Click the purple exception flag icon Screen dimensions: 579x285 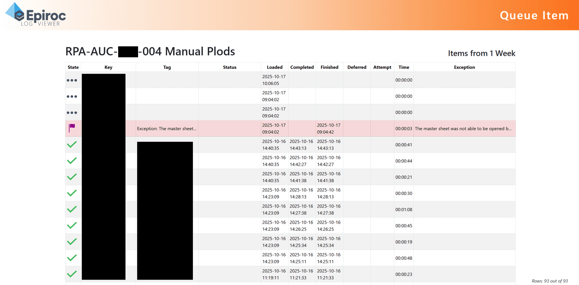(x=72, y=128)
